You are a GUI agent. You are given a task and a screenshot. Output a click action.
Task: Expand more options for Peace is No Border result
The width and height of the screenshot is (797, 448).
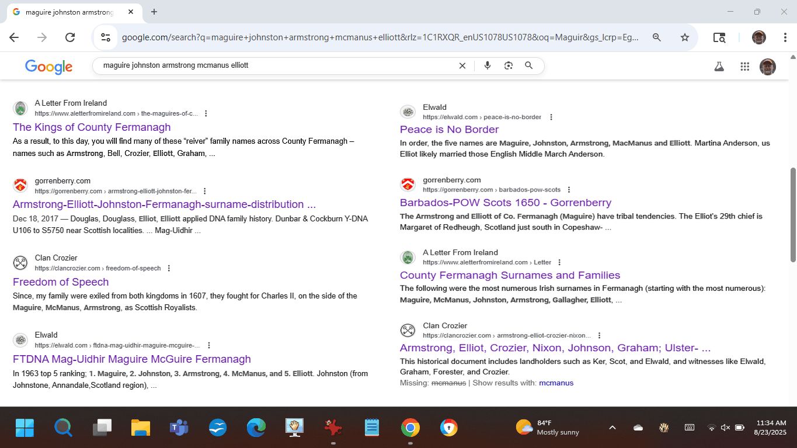tap(551, 117)
